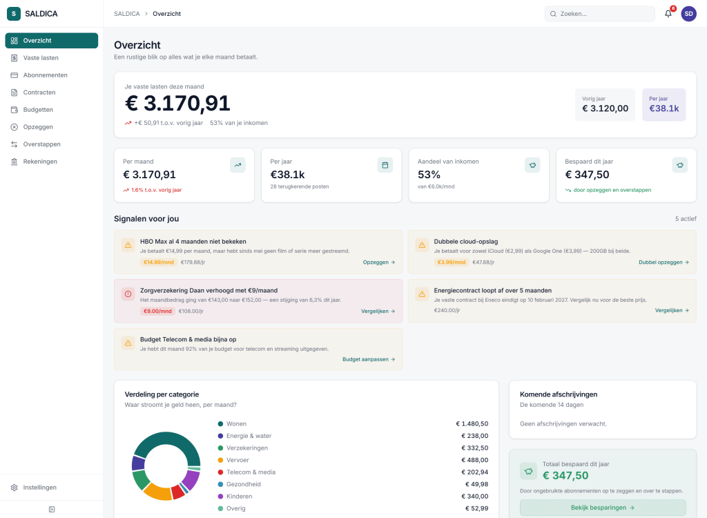
Task: Click Vergelijken on Zorgverzekering signal
Action: tap(378, 311)
